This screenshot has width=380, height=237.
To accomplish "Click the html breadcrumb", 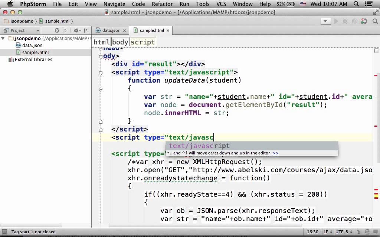I will pos(102,42).
